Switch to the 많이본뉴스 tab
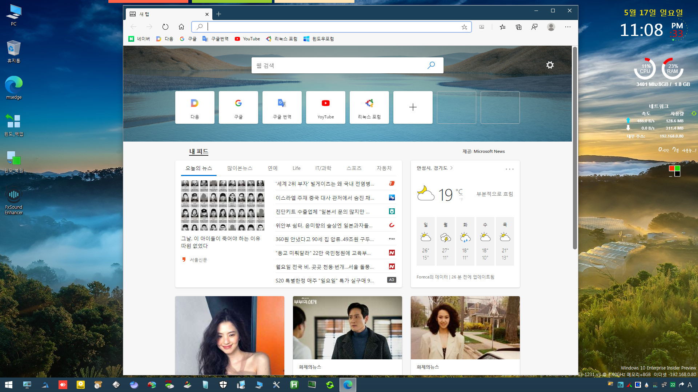The image size is (698, 392). 240,168
